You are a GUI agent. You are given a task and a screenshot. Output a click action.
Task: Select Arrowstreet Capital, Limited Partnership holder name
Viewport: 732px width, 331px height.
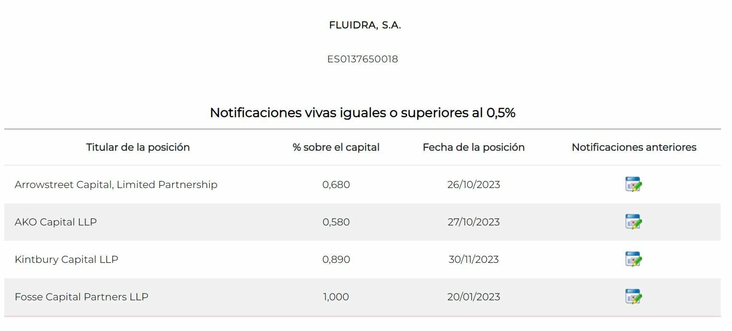click(x=116, y=185)
